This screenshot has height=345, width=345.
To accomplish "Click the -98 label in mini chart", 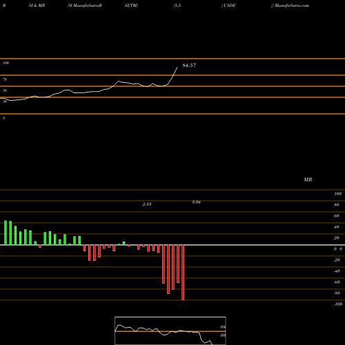I will [x=222, y=327].
